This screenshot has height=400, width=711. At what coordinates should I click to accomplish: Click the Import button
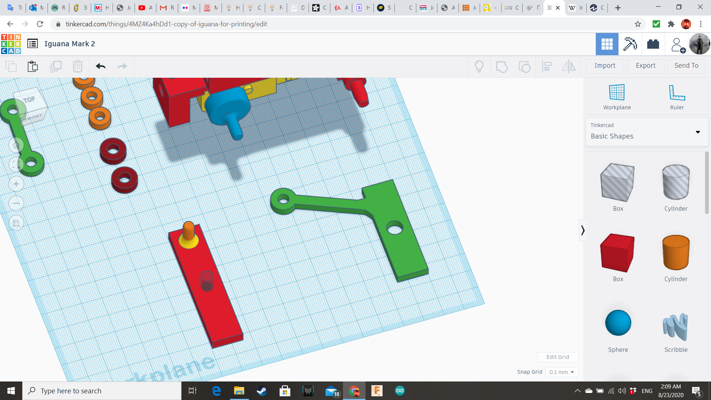tap(605, 66)
